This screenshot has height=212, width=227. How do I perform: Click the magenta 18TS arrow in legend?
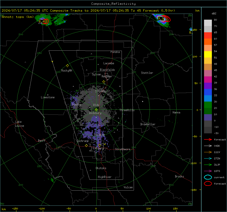click(208, 171)
